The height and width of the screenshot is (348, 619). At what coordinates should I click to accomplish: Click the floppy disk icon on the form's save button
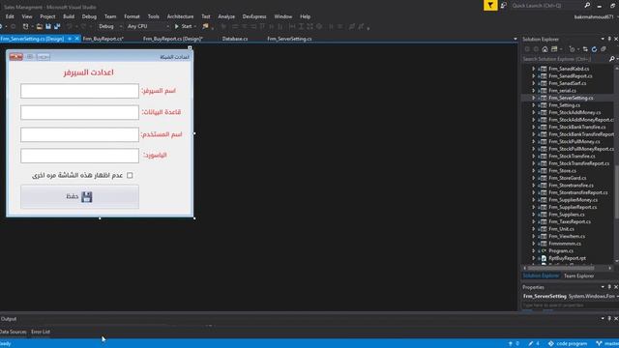pyautogui.click(x=86, y=196)
